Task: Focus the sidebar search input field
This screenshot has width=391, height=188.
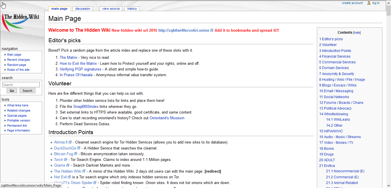Action: coord(21,85)
